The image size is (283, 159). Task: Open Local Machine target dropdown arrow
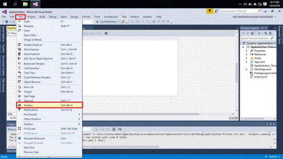click(x=118, y=22)
